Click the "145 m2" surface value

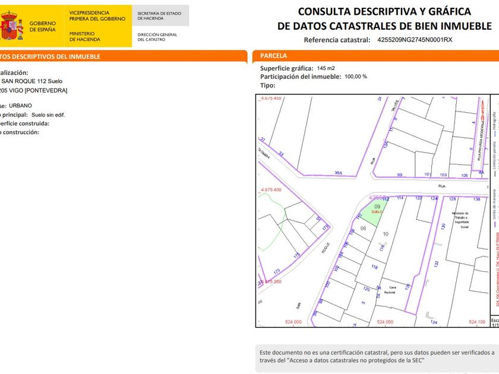[x=326, y=68]
